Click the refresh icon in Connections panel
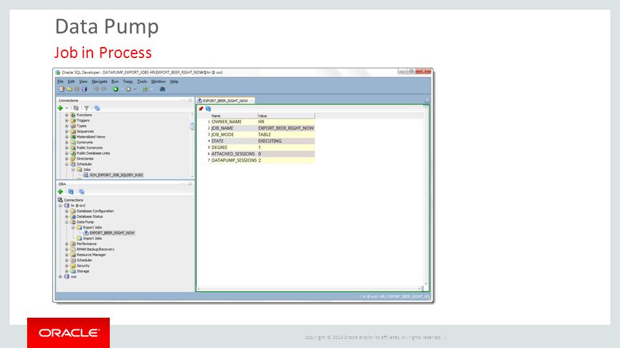620x348 pixels. 76,108
